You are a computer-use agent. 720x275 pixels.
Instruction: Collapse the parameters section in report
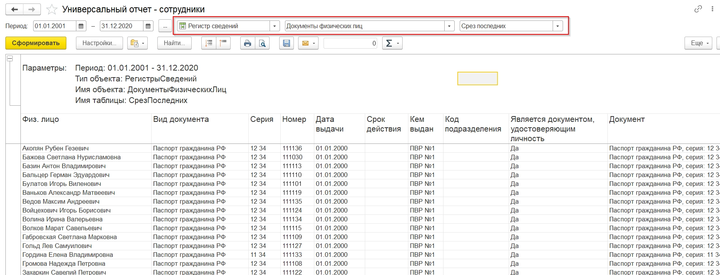[x=10, y=59]
